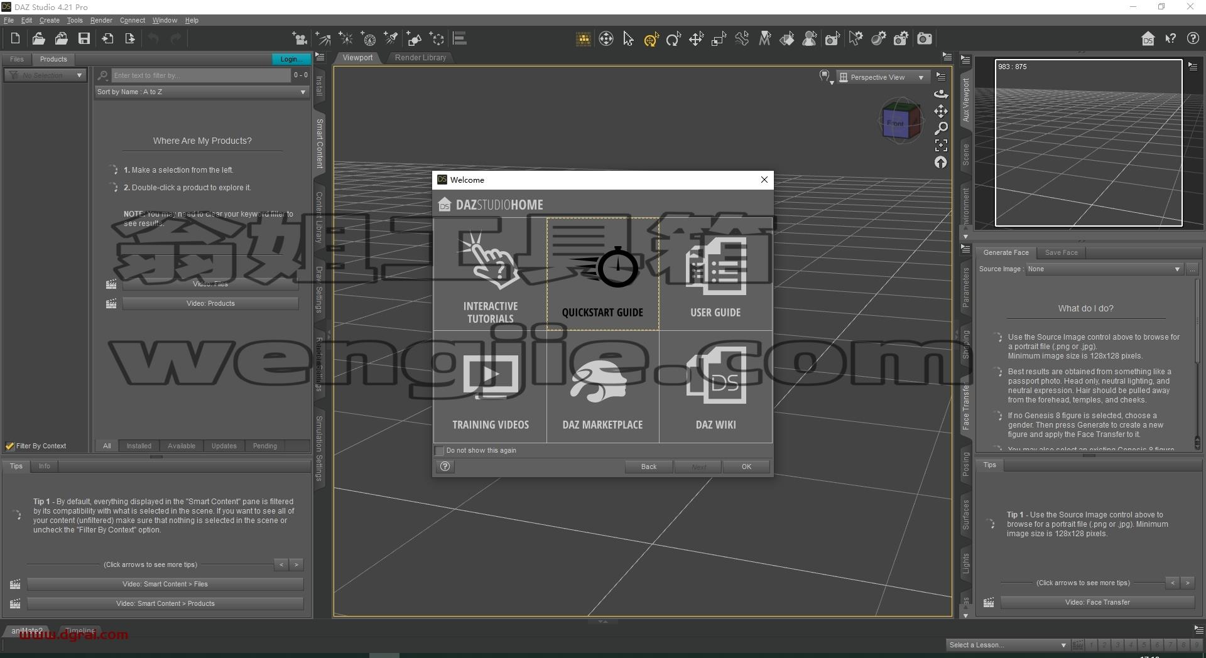The width and height of the screenshot is (1206, 658).
Task: Click the What's This help cursor icon
Action: pyautogui.click(x=1170, y=39)
